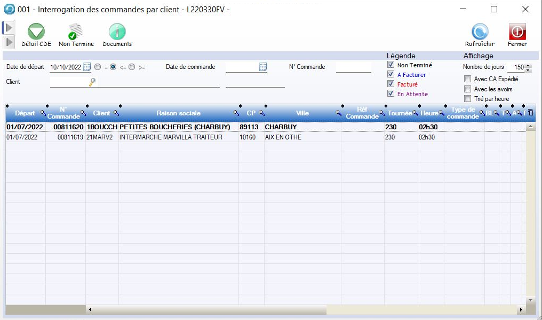542x320 pixels.
Task: Open Détail CDE for the selected order
Action: pyautogui.click(x=36, y=33)
